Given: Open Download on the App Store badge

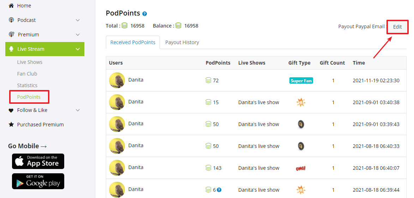Looking at the screenshot, I should pos(38,161).
